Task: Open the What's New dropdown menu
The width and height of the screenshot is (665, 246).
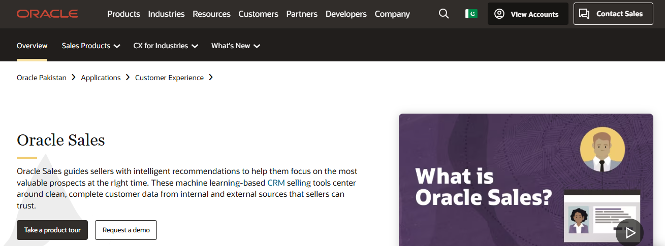Action: pos(236,46)
